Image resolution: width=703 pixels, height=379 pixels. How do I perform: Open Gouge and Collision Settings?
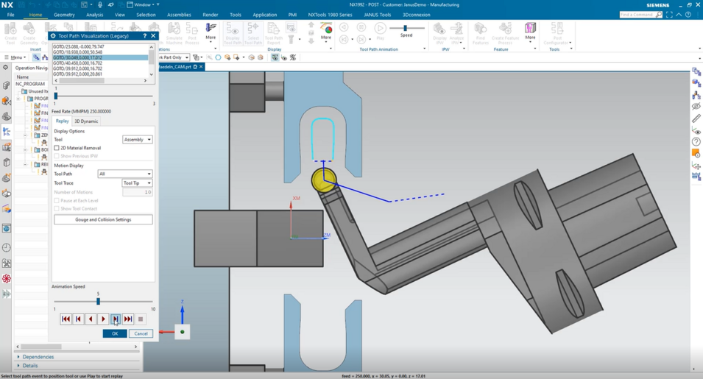click(103, 219)
